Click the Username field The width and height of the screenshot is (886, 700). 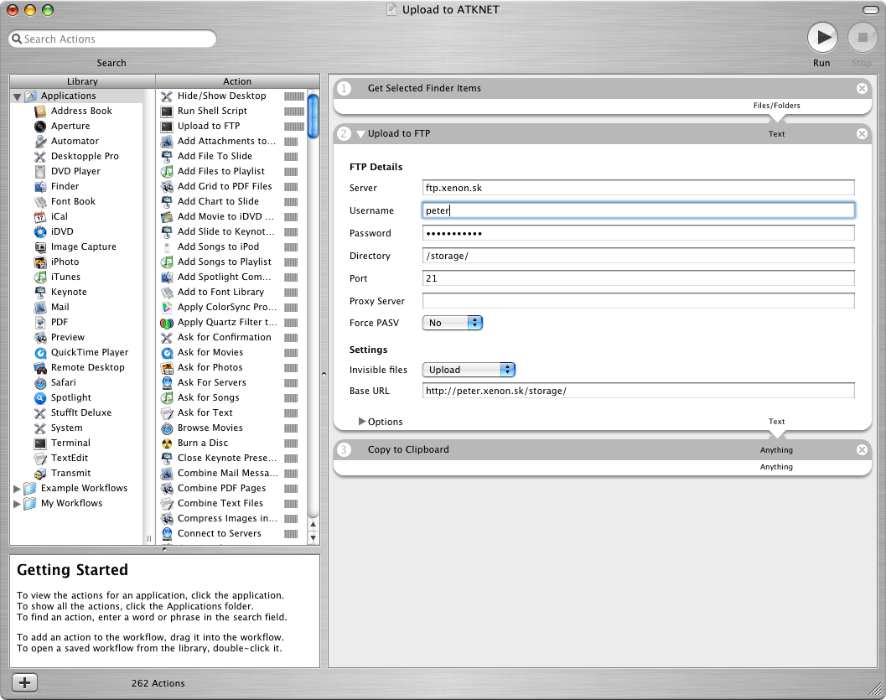pos(638,210)
